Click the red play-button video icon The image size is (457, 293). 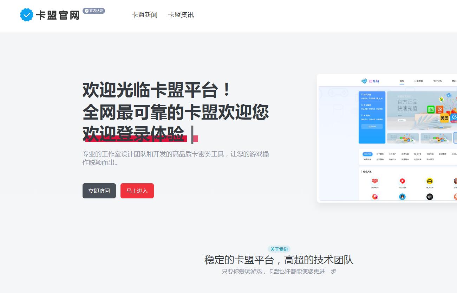[402, 181]
